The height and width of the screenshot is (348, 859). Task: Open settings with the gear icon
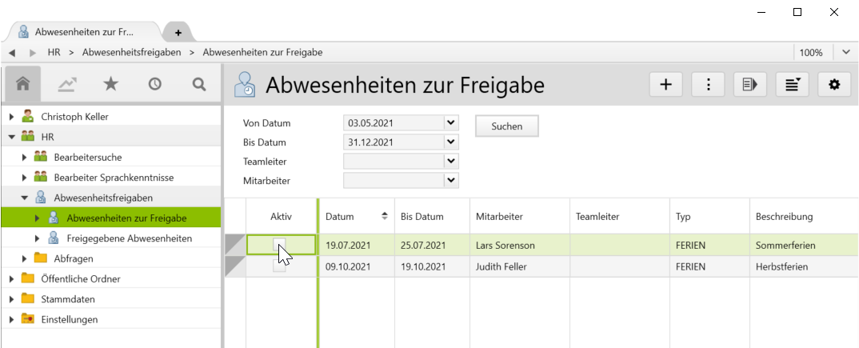tap(834, 84)
